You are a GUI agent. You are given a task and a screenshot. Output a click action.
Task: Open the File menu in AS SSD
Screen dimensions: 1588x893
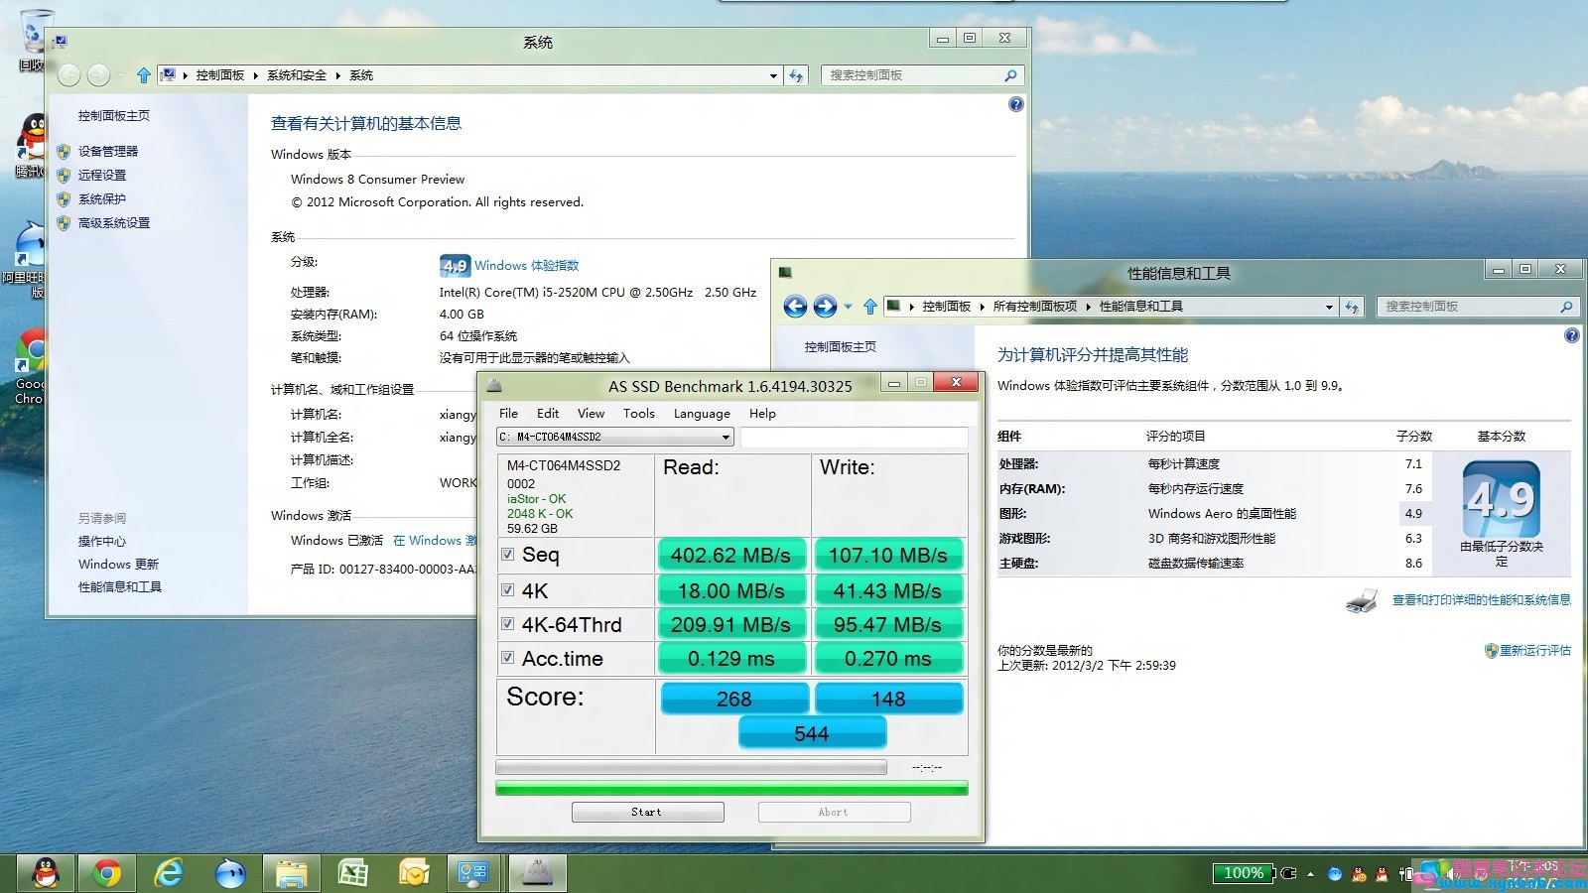[x=508, y=414]
